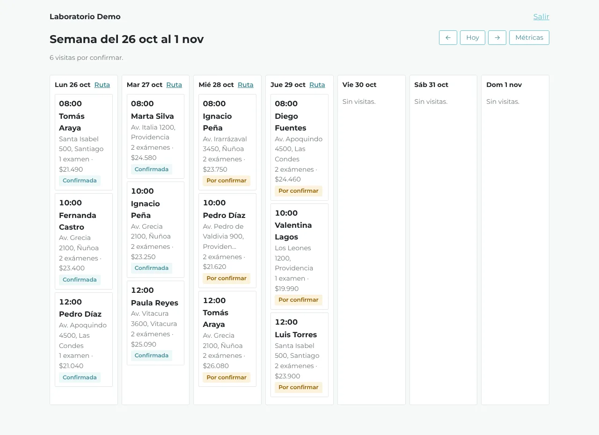Viewport: 599px width, 435px height.
Task: Click the Laboratorio Demo title
Action: click(85, 17)
